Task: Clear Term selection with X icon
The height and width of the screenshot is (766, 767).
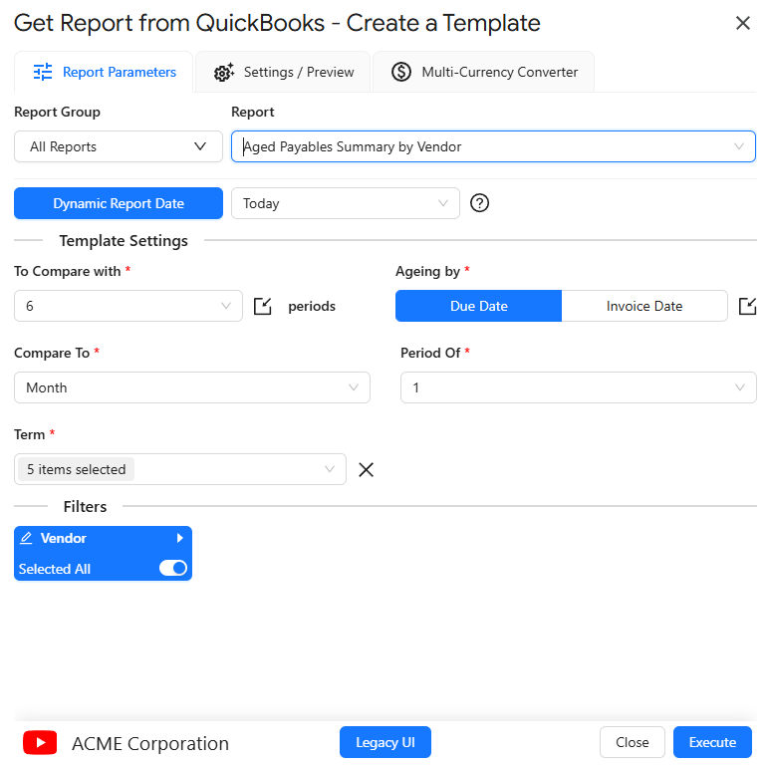Action: 366,469
